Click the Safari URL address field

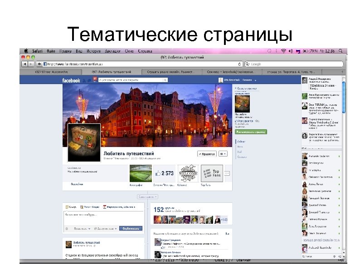(142, 64)
